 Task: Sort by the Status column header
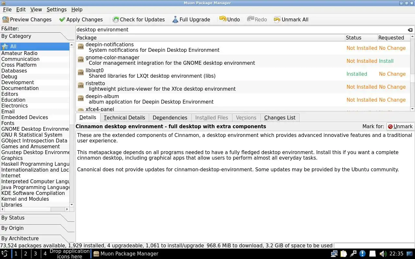(x=361, y=38)
